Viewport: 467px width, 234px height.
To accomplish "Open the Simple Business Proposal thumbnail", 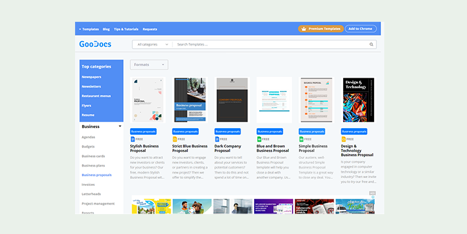I will [x=316, y=100].
